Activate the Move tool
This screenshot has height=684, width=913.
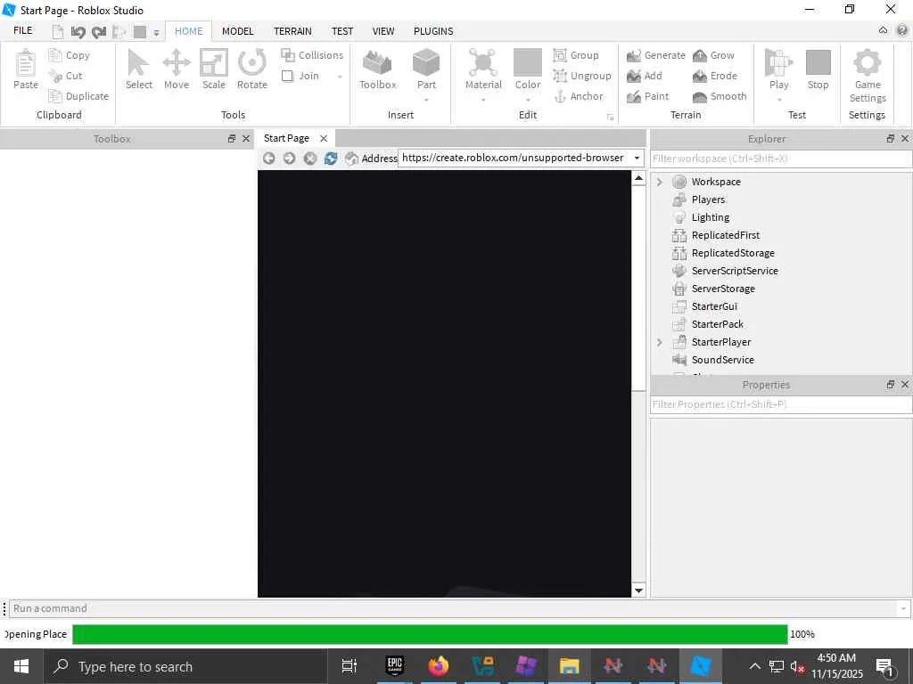pyautogui.click(x=177, y=69)
